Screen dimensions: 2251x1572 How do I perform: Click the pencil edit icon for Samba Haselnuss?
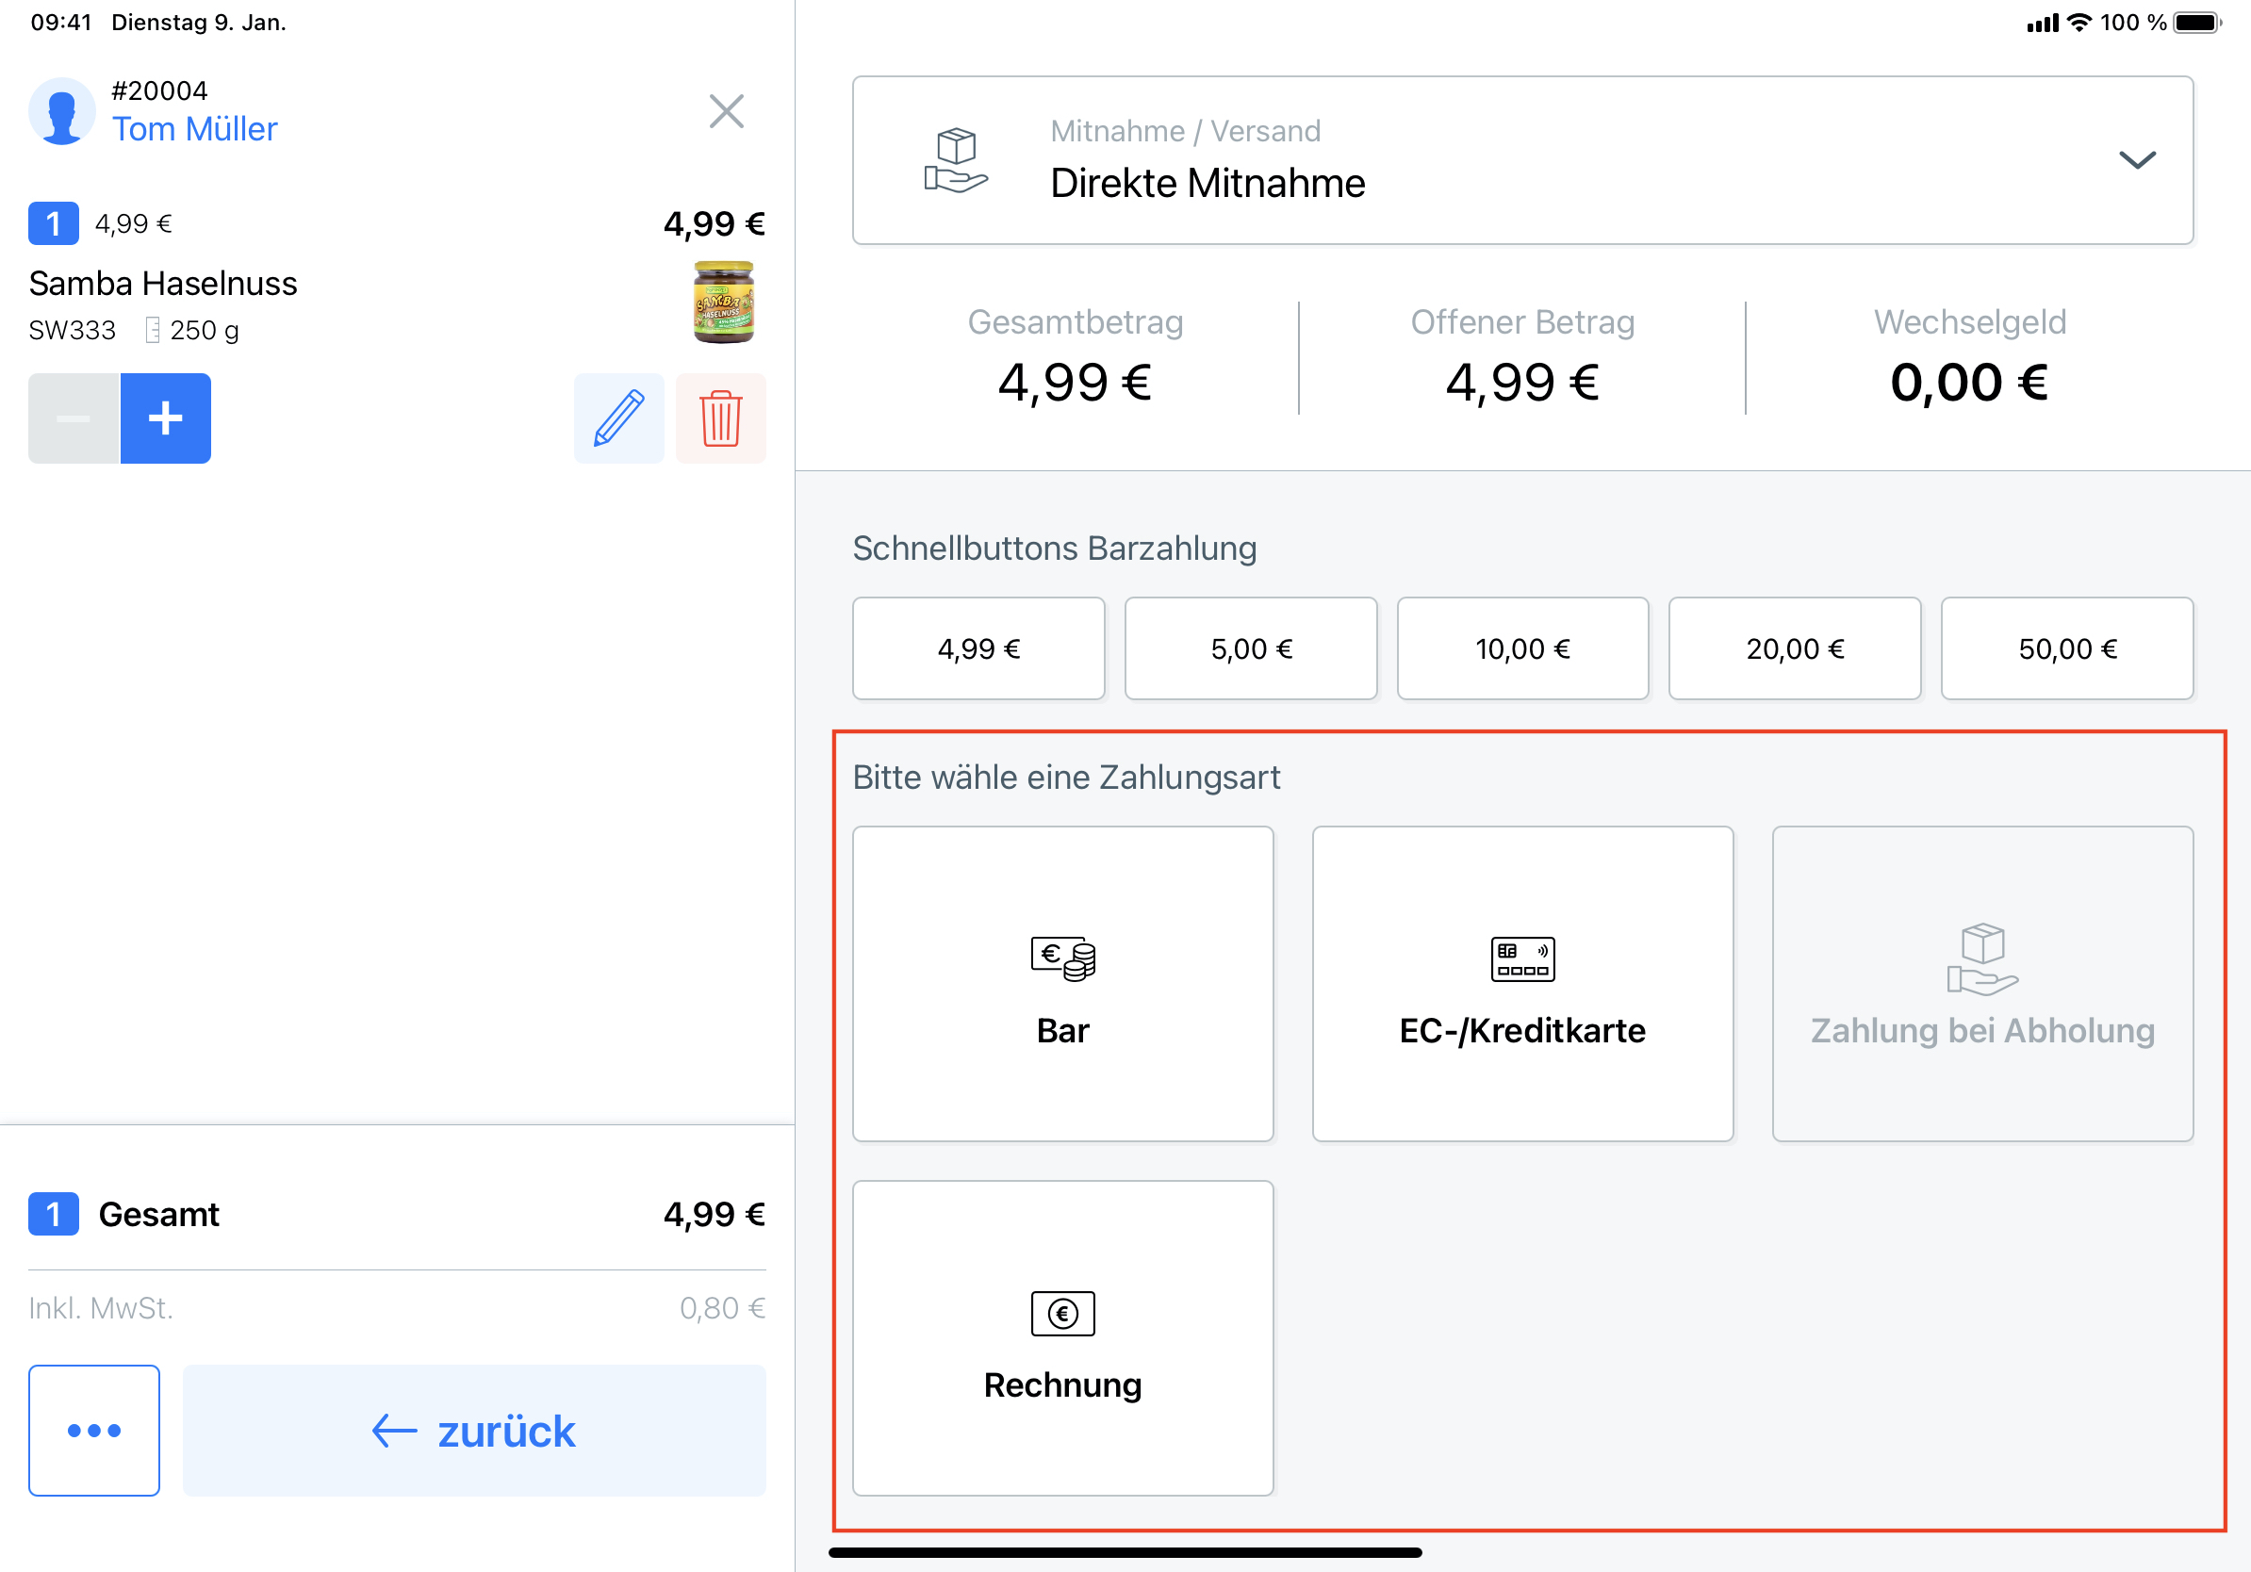tap(618, 418)
